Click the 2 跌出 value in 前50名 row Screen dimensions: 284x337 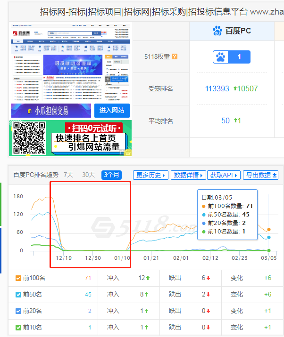(203, 294)
